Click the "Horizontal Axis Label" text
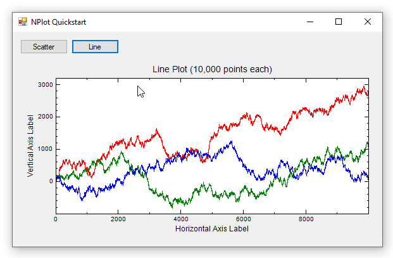Viewport: 393px width, 258px height. point(212,229)
